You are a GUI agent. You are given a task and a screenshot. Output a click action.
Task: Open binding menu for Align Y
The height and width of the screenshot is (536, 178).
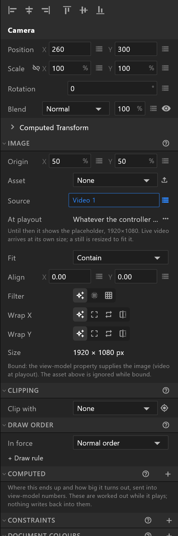pyautogui.click(x=165, y=277)
